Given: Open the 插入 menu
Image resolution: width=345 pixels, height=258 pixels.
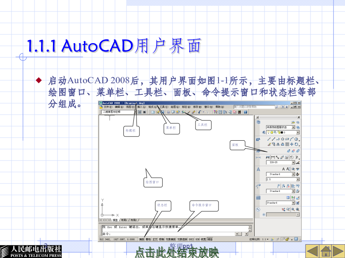Looking at the screenshot, I should [x=141, y=107].
